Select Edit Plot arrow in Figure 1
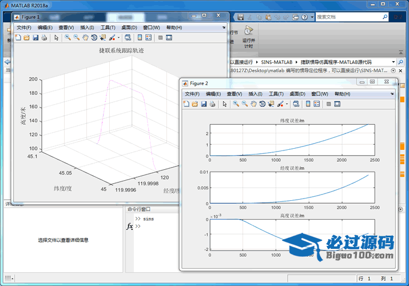409x286 pixels. click(56, 38)
